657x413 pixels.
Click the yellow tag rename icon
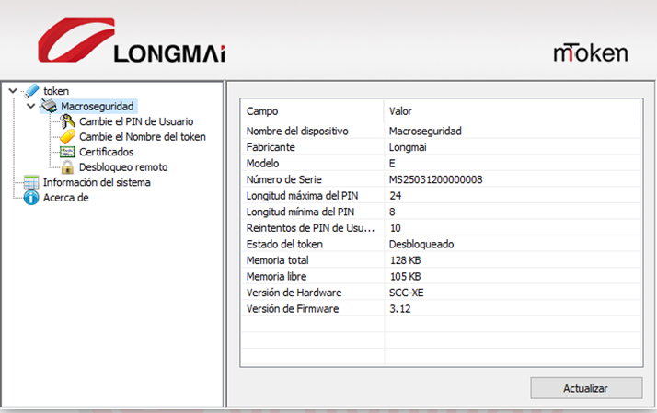click(67, 136)
